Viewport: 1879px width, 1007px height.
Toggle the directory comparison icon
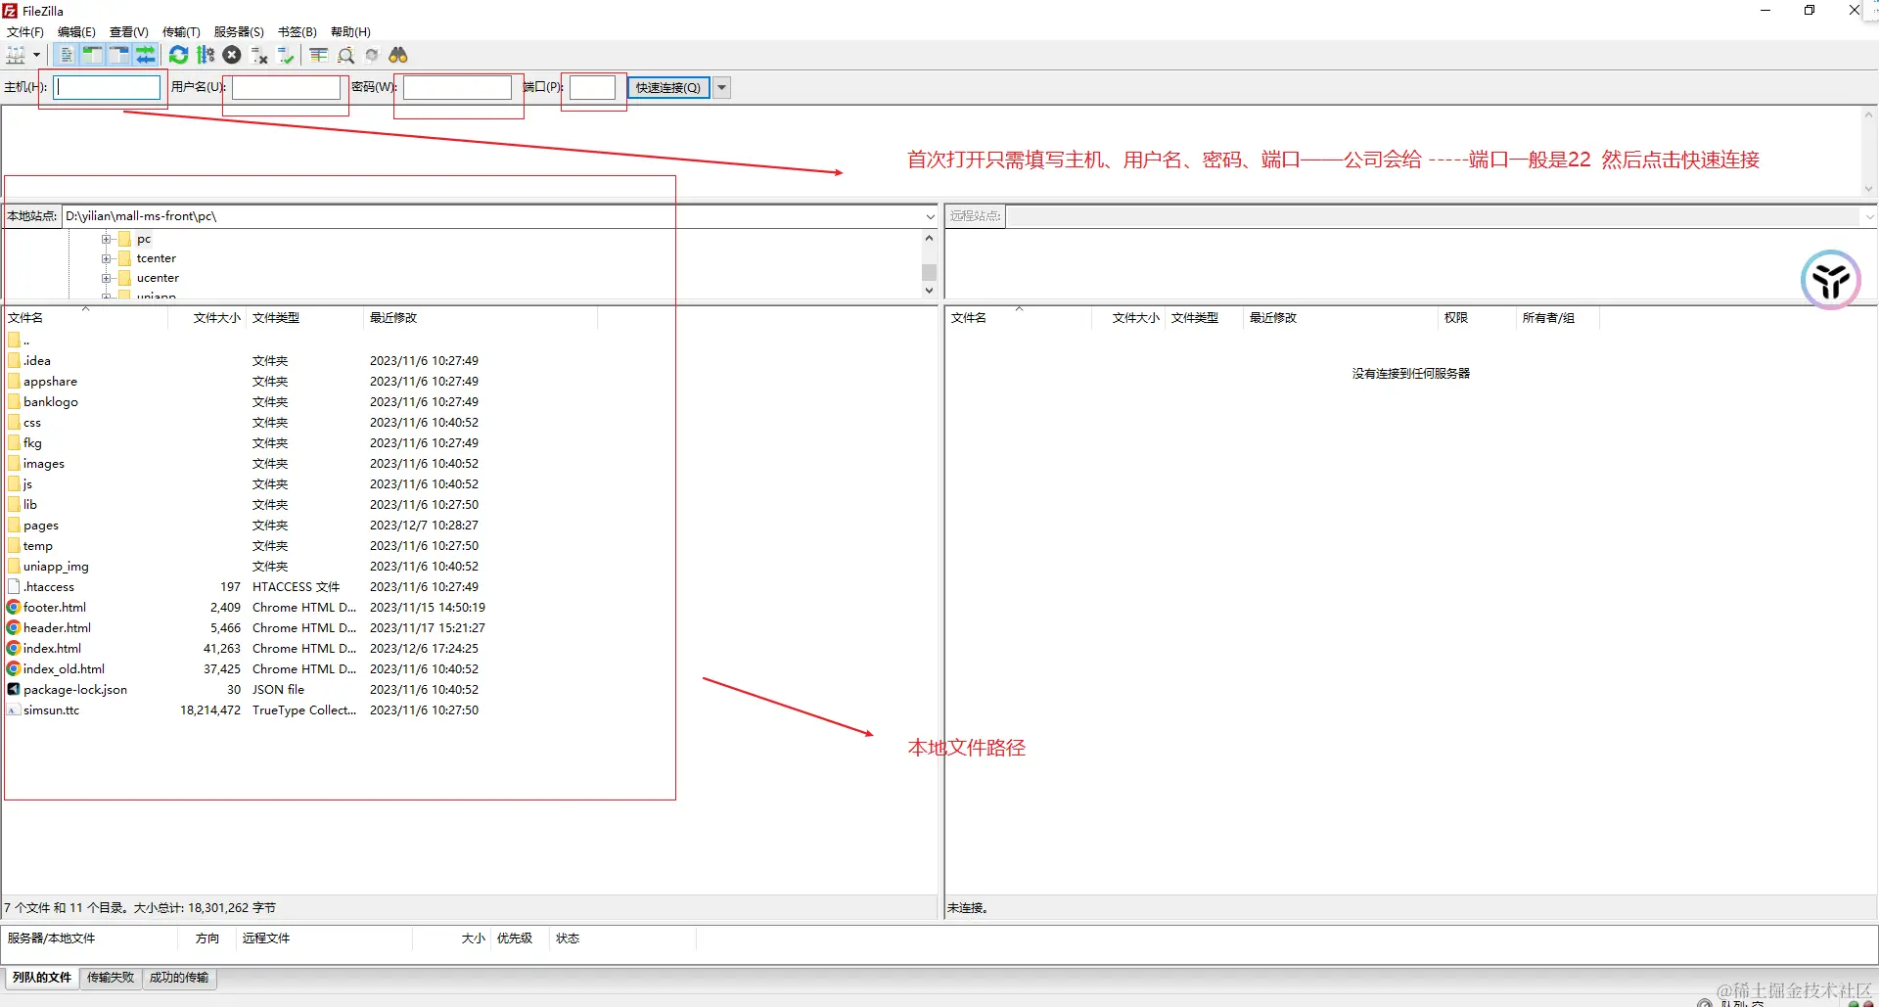coord(345,55)
